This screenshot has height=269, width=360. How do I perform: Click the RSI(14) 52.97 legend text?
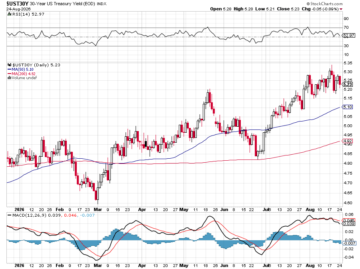28,14
